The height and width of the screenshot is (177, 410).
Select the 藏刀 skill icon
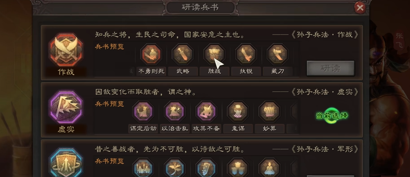coord(277,54)
